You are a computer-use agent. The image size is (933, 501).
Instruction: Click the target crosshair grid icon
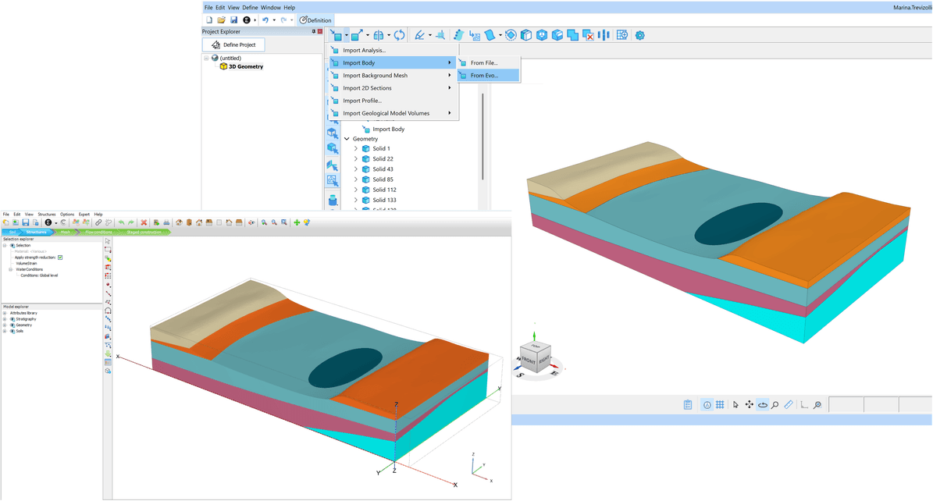tap(621, 35)
